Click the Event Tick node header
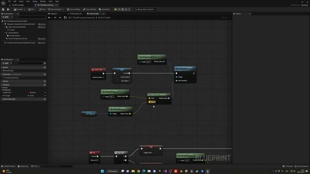 (x=98, y=70)
